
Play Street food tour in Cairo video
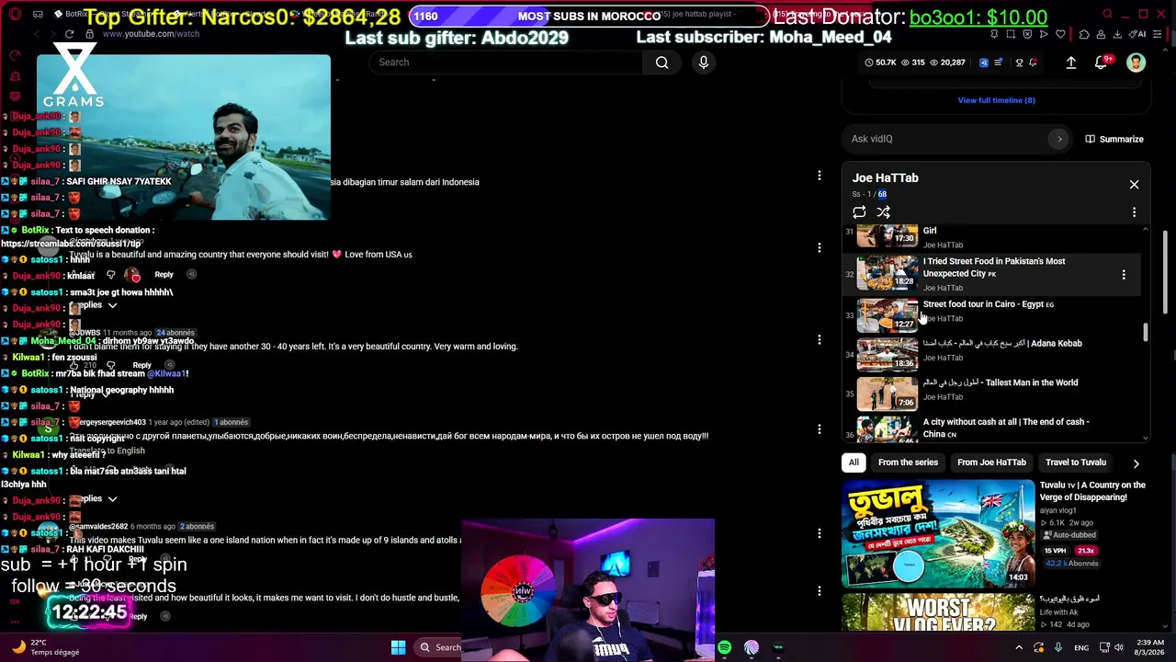pos(988,304)
